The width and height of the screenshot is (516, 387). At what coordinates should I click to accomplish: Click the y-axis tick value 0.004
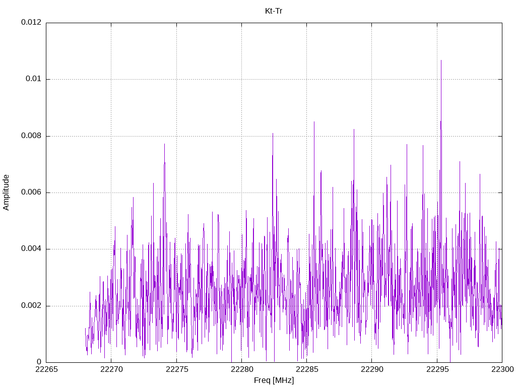(x=31, y=249)
